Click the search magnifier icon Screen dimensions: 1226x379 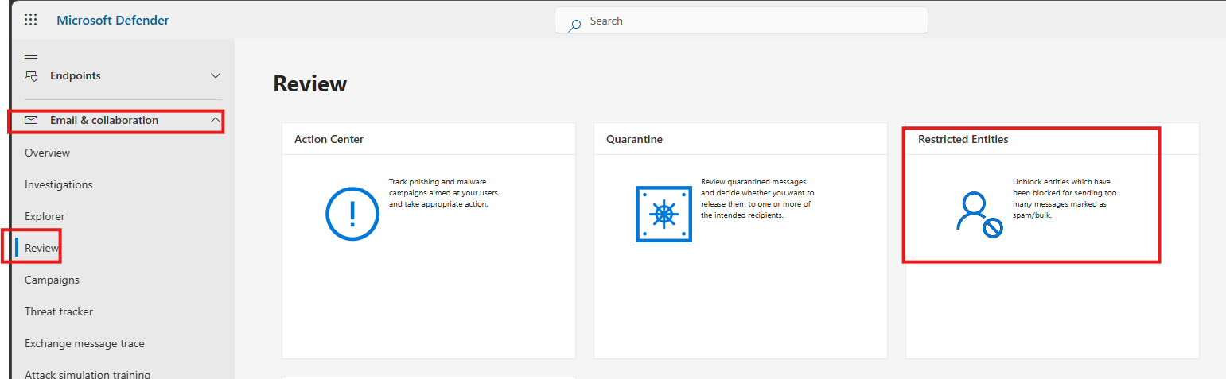coord(574,25)
